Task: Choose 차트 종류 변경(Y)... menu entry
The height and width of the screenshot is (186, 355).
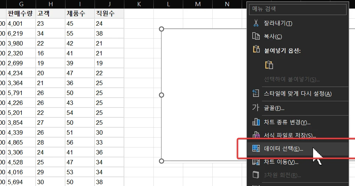Action: click(x=287, y=122)
